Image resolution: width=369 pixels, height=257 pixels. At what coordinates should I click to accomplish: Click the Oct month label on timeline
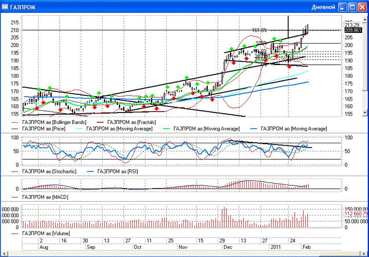137,247
